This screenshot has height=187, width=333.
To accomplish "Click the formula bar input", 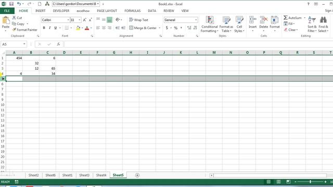I will [198, 44].
